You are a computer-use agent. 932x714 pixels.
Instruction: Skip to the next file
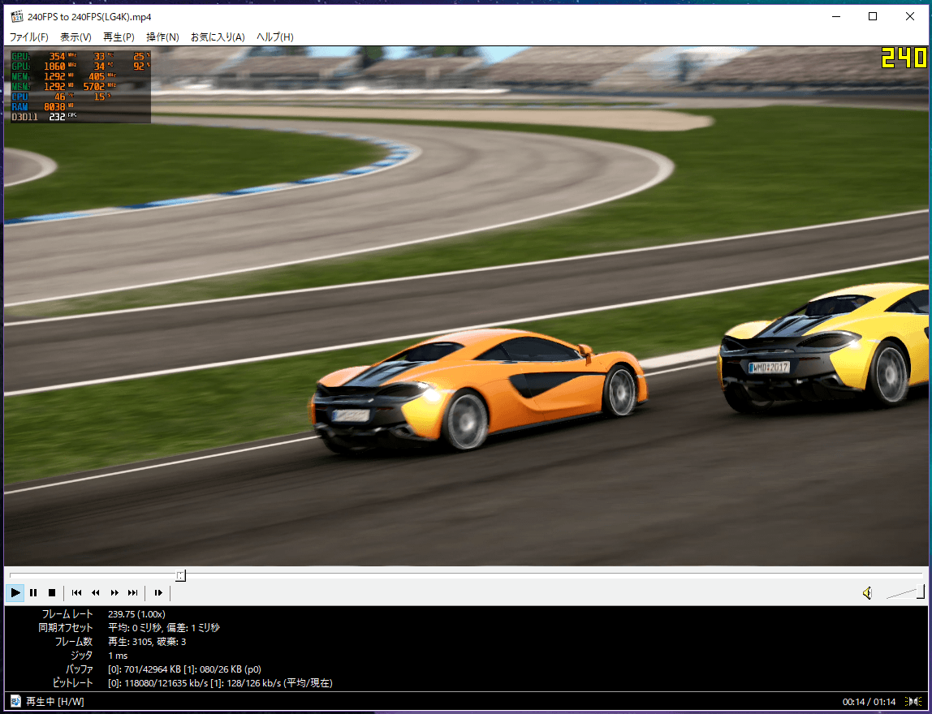point(132,592)
